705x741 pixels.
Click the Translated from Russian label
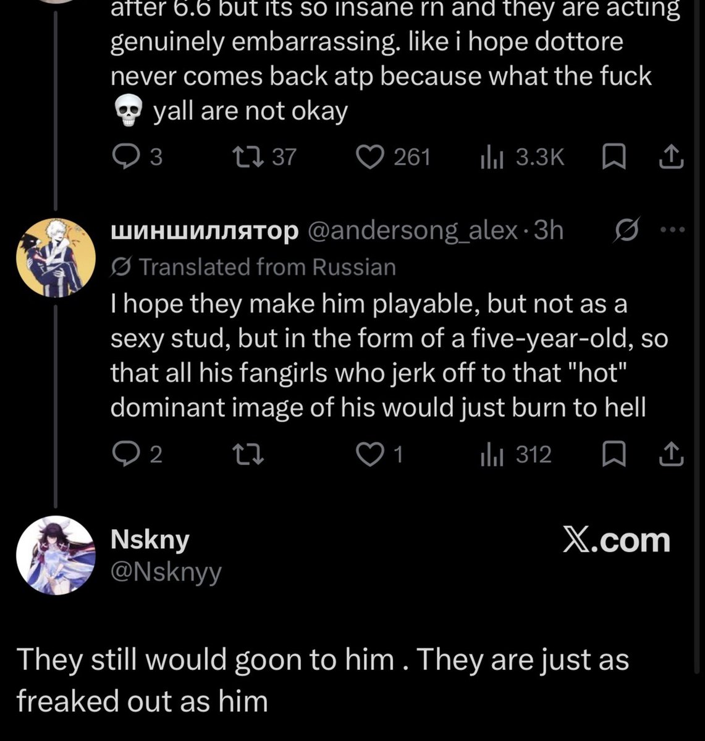pos(253,267)
